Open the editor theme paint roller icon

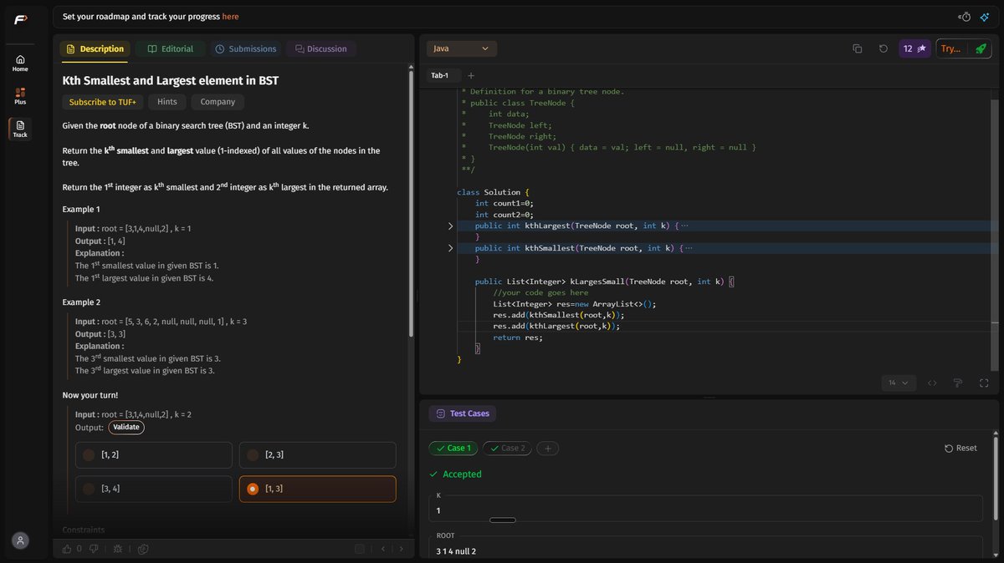tap(958, 383)
